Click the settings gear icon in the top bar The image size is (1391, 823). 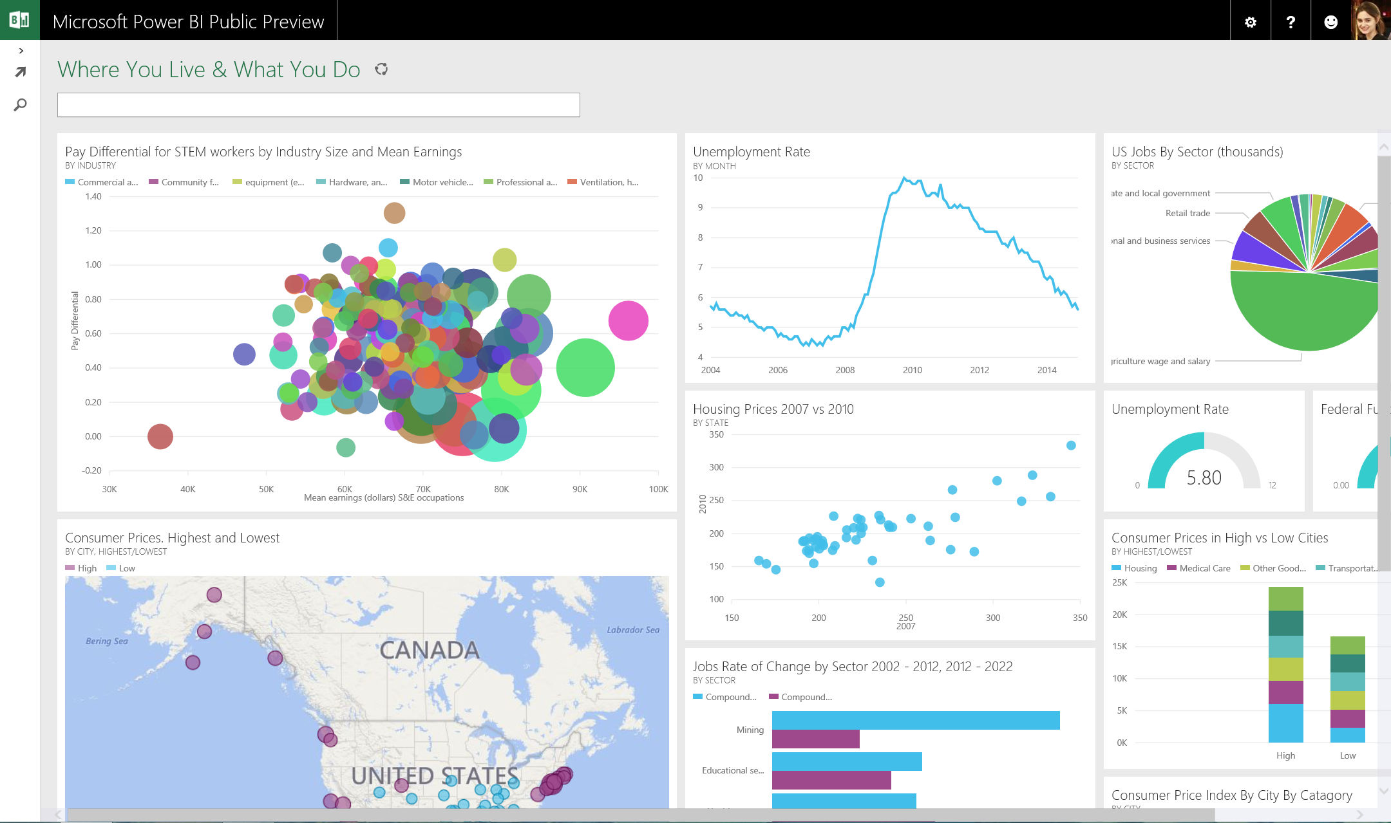coord(1253,19)
